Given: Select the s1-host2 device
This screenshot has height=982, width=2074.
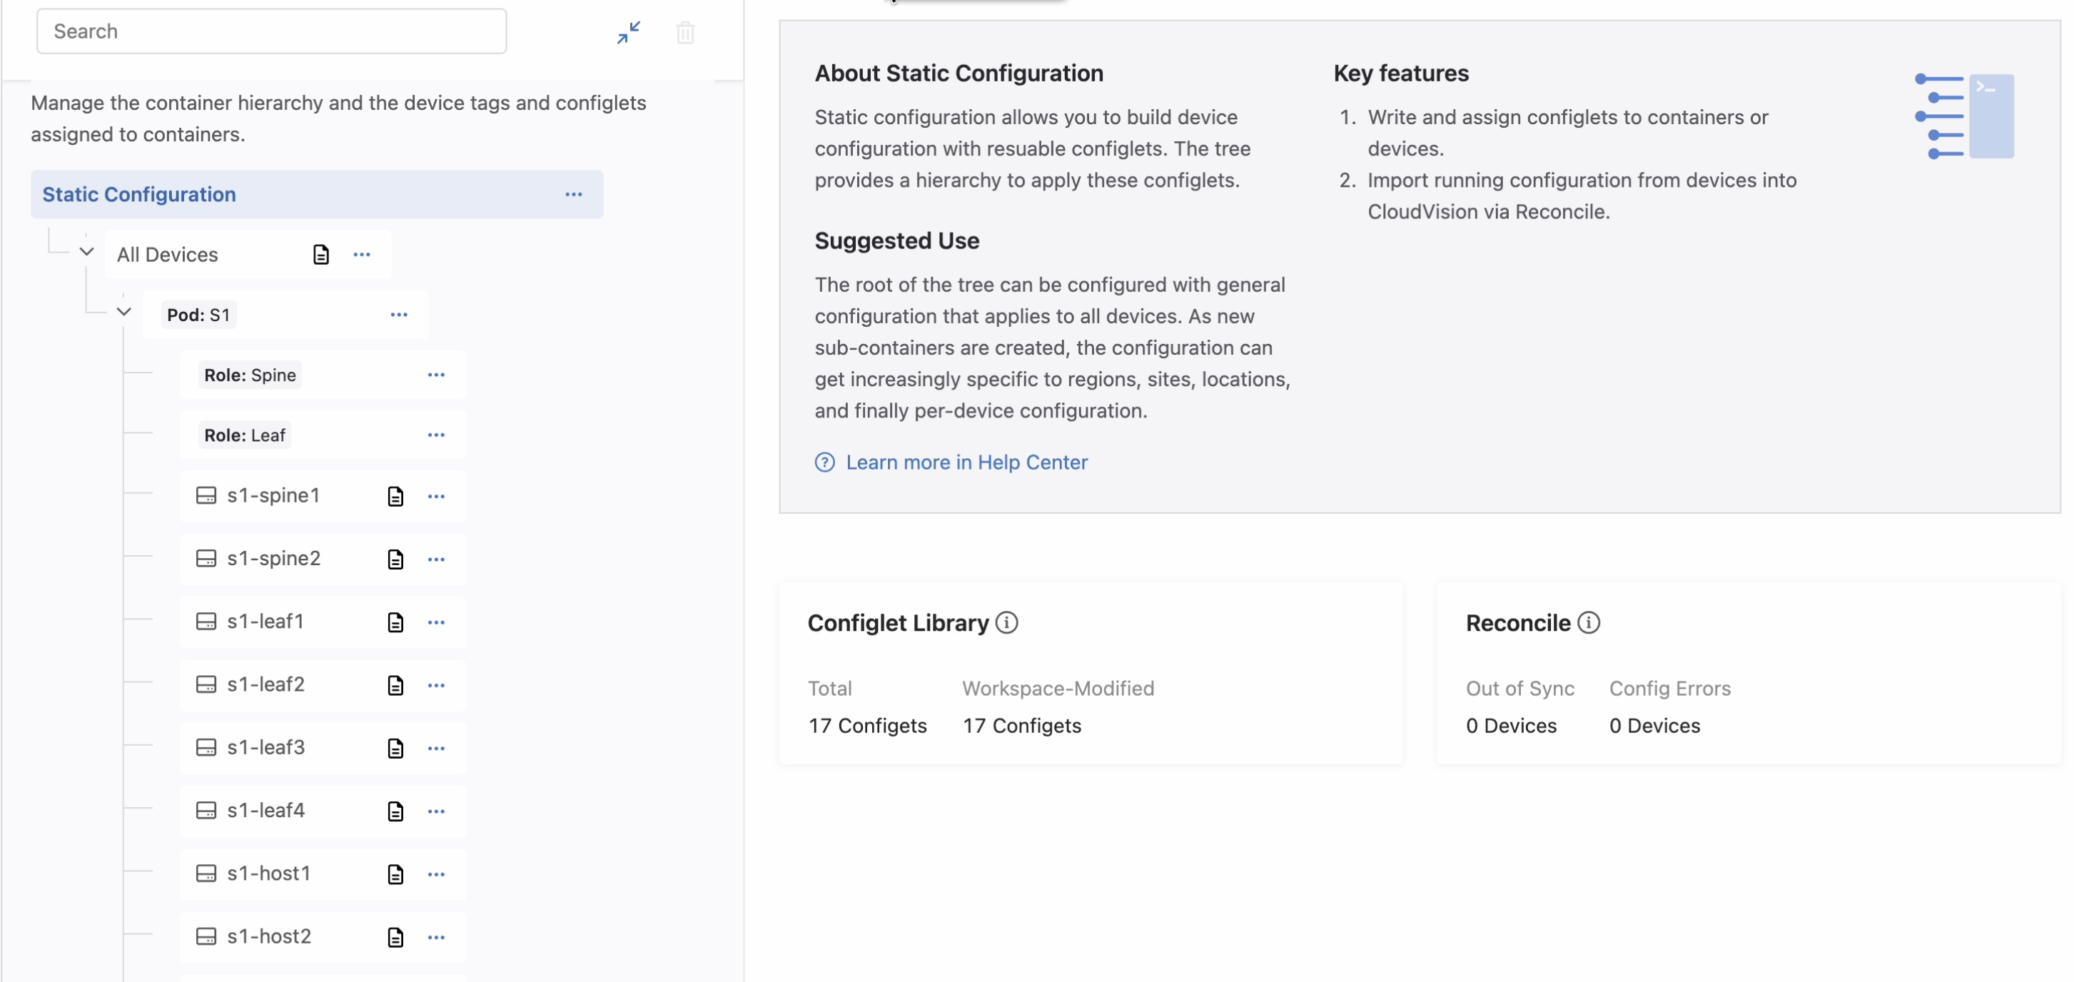Looking at the screenshot, I should (x=269, y=936).
